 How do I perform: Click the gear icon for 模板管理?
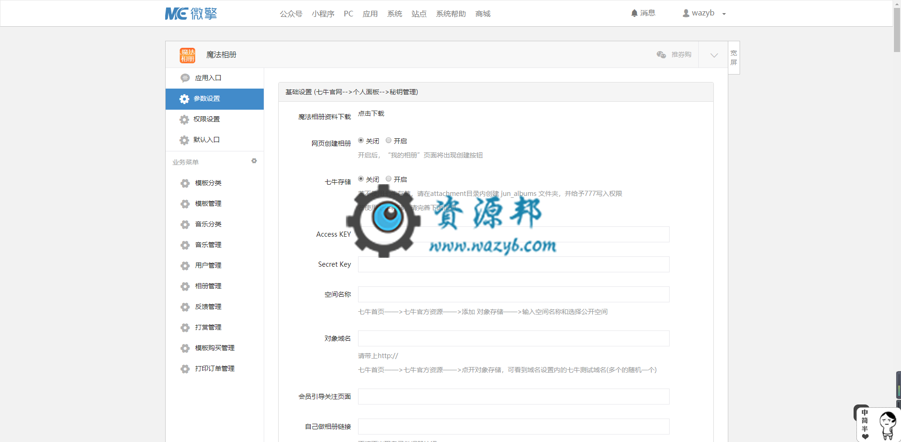185,204
